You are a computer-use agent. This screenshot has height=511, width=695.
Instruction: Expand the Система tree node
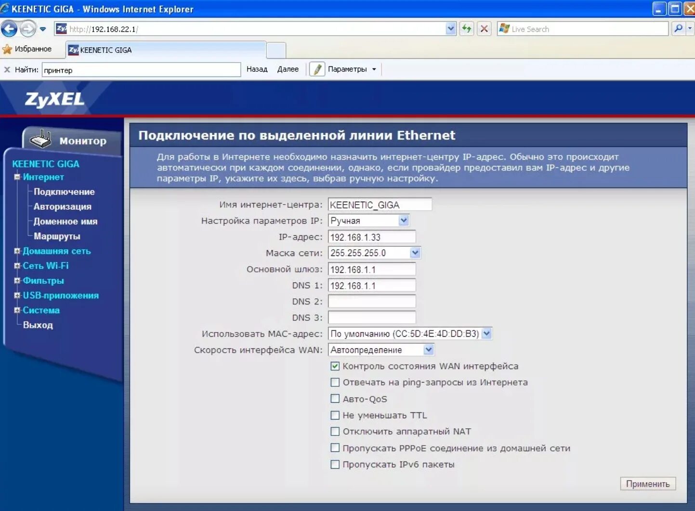(17, 310)
